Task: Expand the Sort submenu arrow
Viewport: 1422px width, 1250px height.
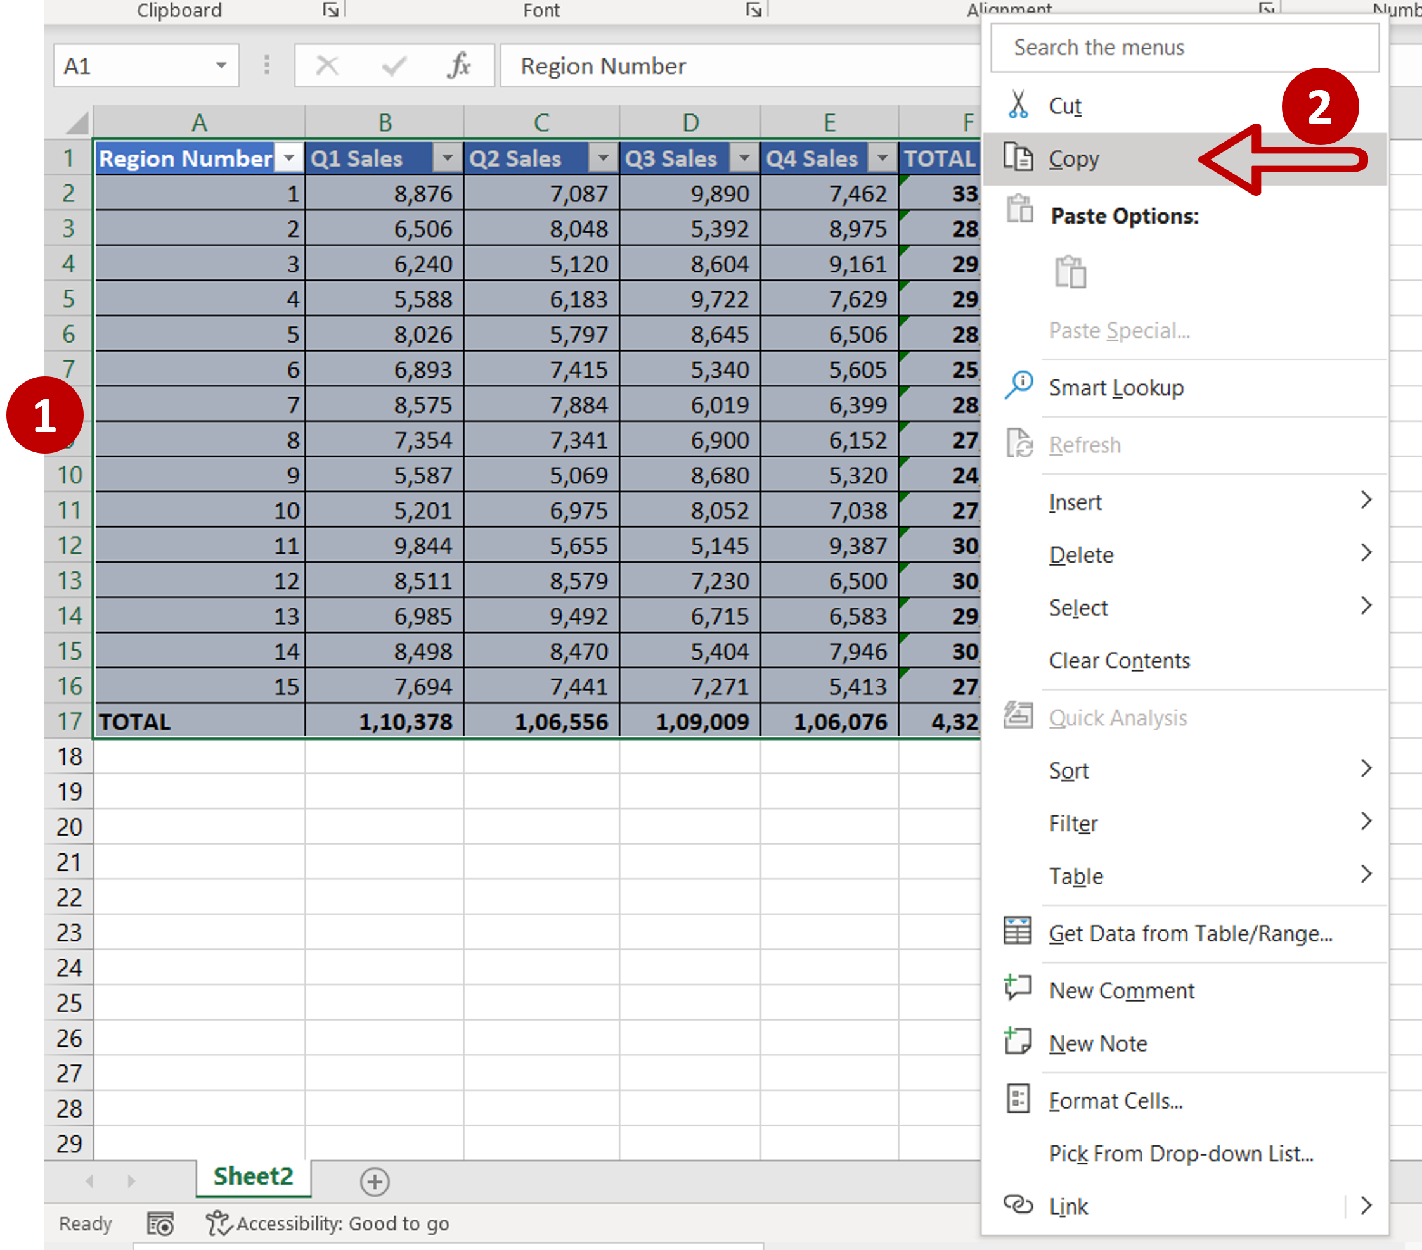Action: click(1366, 768)
